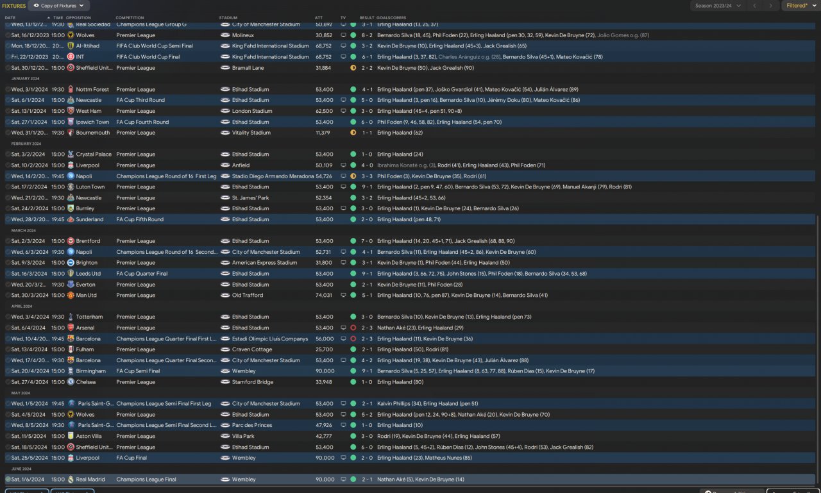Screen dimensions: 821x493
Task: Sort by the Att column header
Action: [319, 17]
